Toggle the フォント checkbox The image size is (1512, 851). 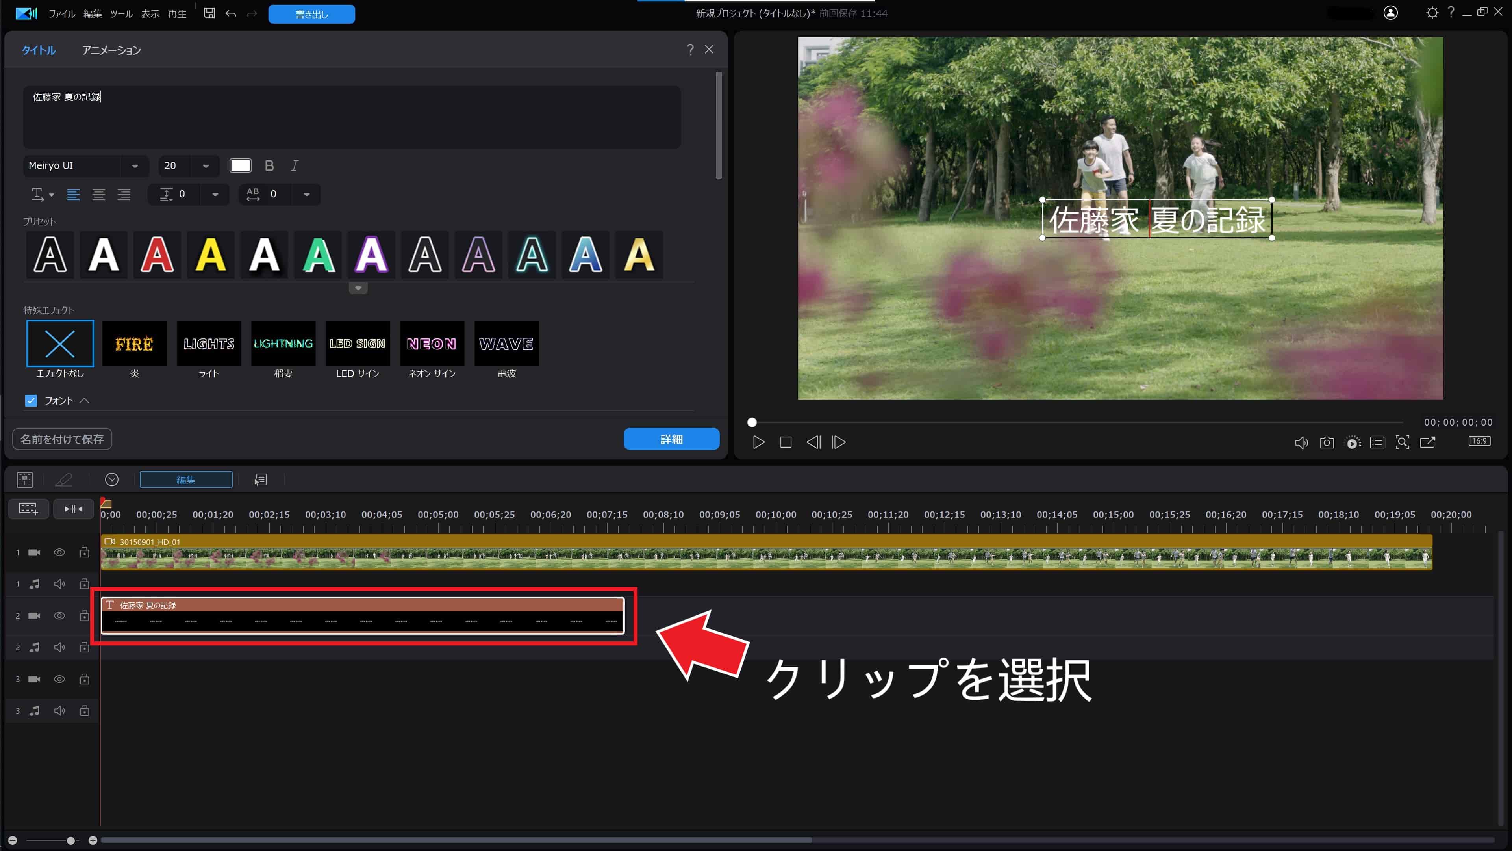31,401
